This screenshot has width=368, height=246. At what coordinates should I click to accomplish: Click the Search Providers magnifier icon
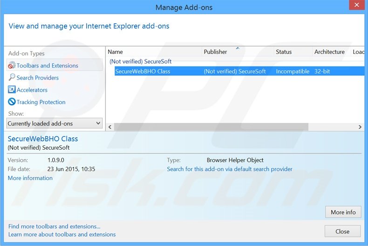click(12, 77)
